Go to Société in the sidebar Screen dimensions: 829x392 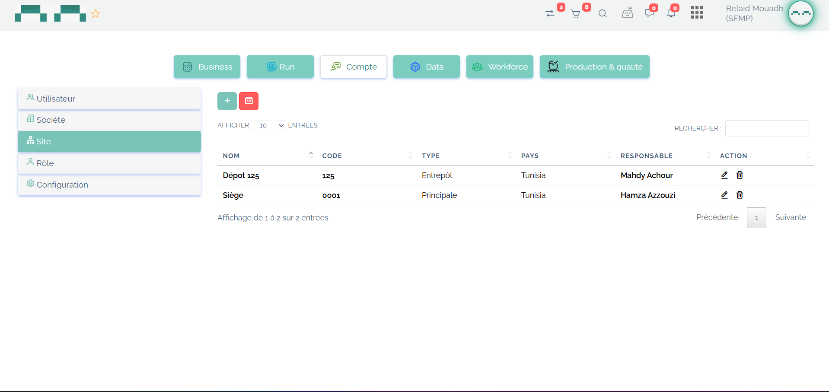109,120
